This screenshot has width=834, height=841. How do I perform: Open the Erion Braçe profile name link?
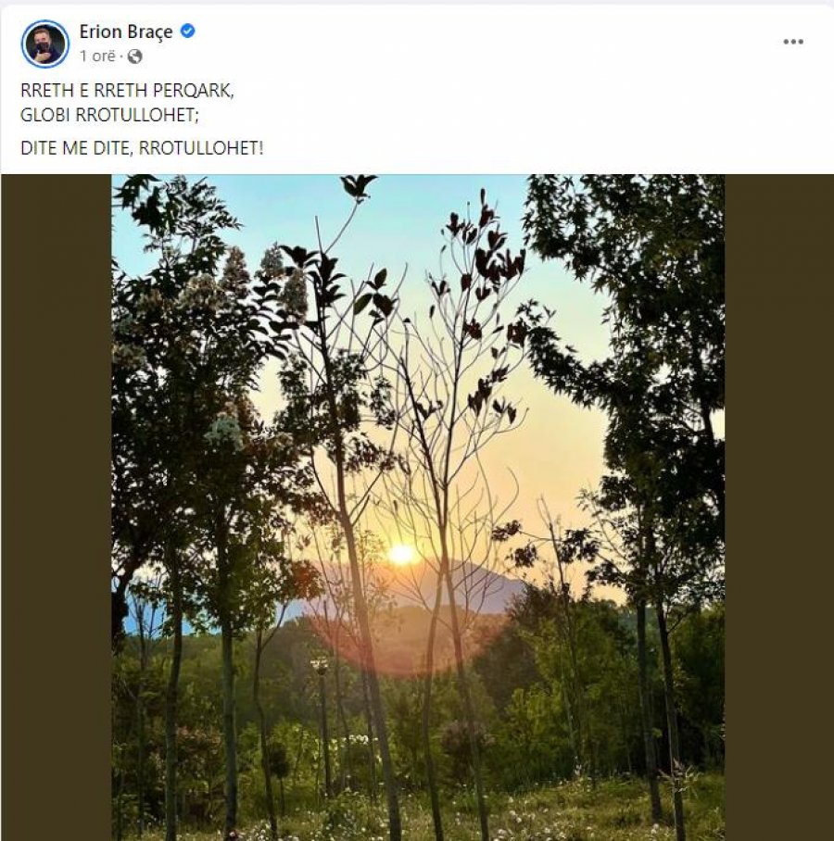tap(125, 31)
